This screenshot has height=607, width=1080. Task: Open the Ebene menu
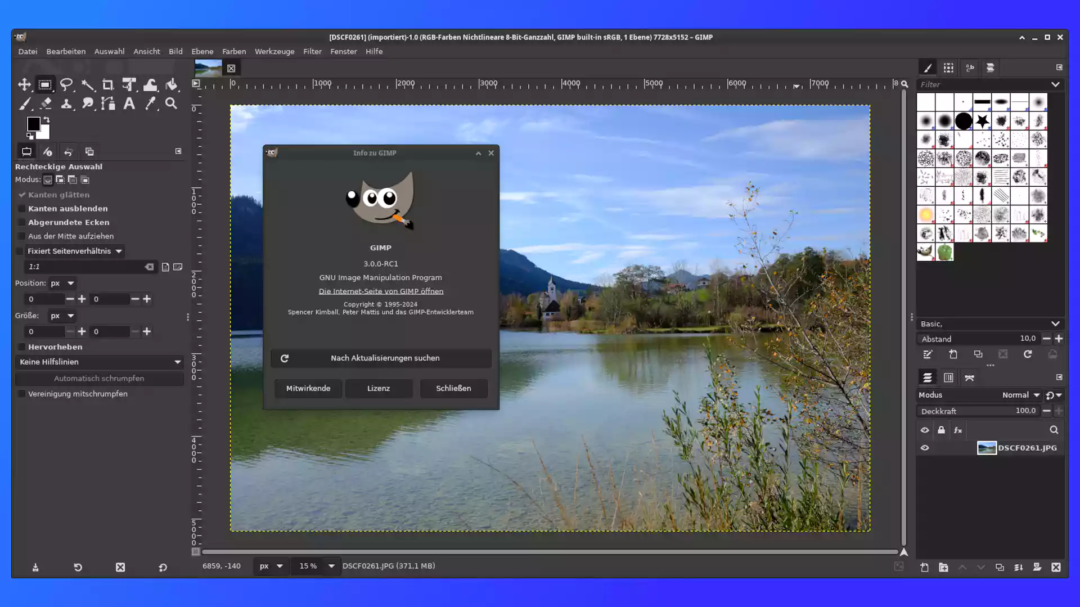tap(202, 51)
